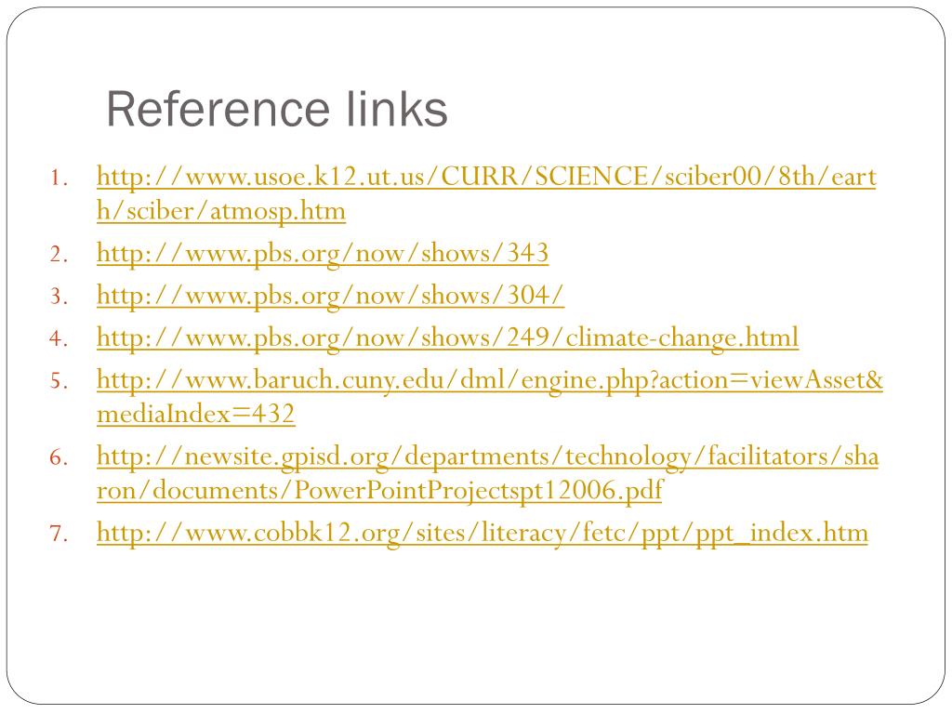Click the word 'links' in the title
This screenshot has height=714, width=952.
pos(398,110)
